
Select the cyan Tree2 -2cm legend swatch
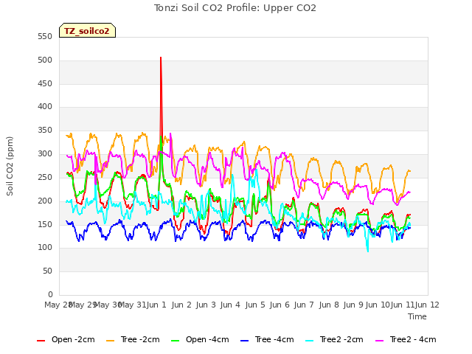310,341
